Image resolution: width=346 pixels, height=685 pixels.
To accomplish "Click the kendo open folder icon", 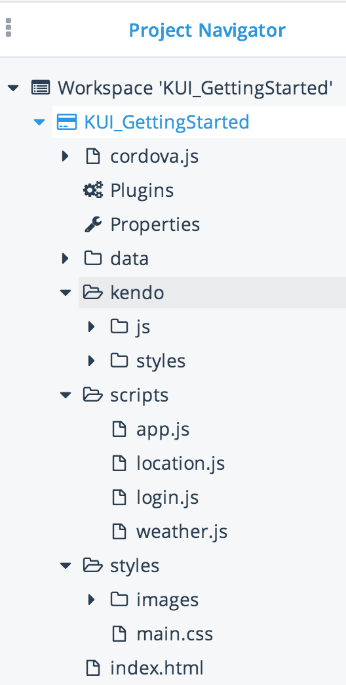I will [93, 292].
